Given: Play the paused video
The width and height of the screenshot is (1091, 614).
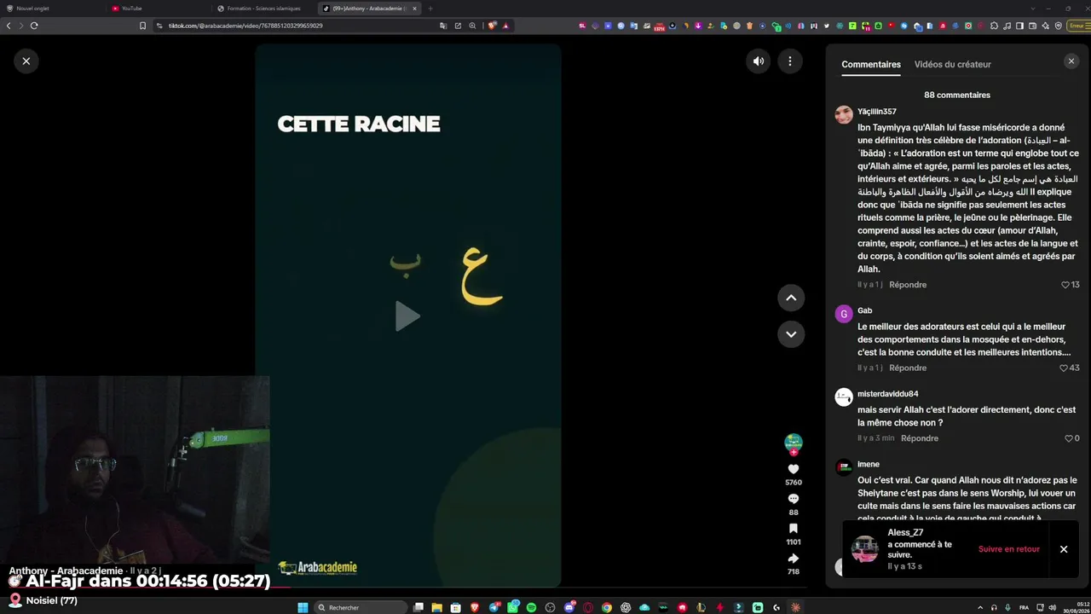Looking at the screenshot, I should pos(407,316).
